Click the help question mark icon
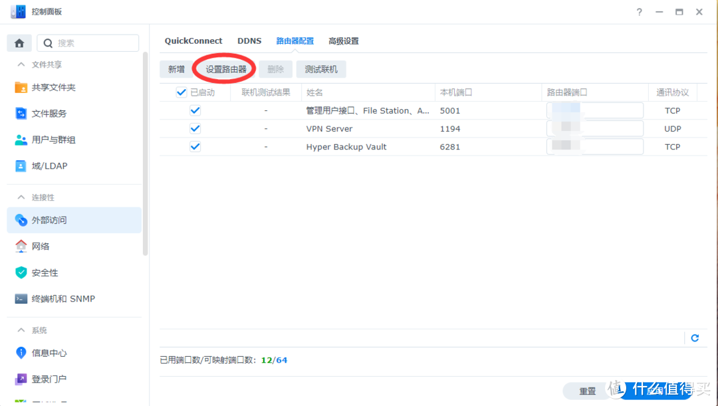 640,12
